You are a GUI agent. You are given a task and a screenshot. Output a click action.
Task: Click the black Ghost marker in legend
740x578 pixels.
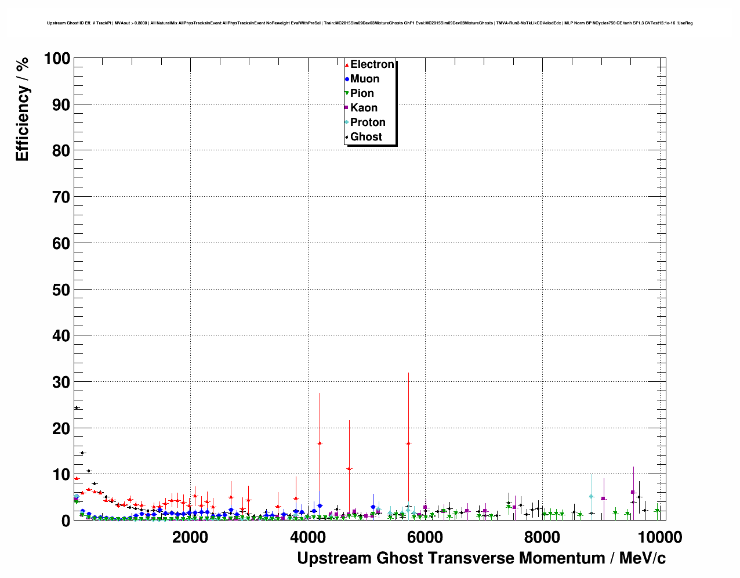click(x=347, y=137)
